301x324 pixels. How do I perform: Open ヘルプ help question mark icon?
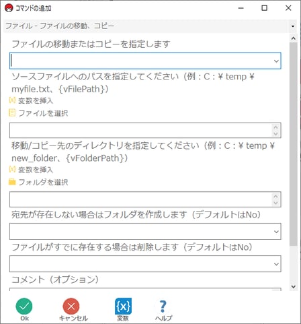[163, 306]
